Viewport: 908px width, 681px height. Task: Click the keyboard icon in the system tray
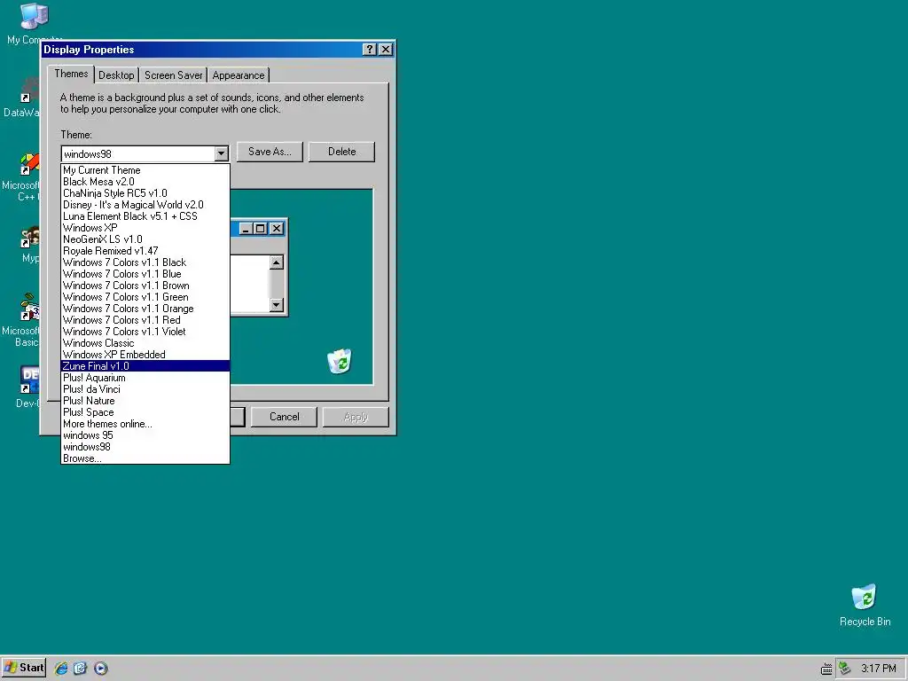(826, 669)
